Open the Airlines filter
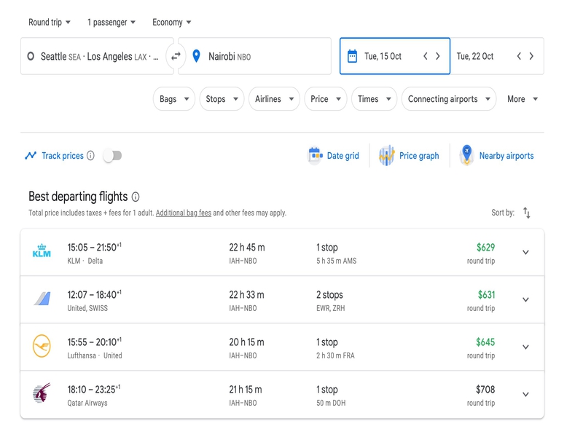The image size is (583, 437). coord(275,99)
